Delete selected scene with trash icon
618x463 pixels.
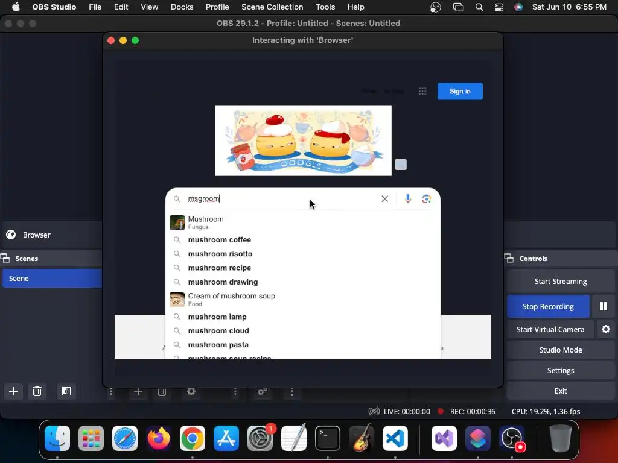coord(37,391)
